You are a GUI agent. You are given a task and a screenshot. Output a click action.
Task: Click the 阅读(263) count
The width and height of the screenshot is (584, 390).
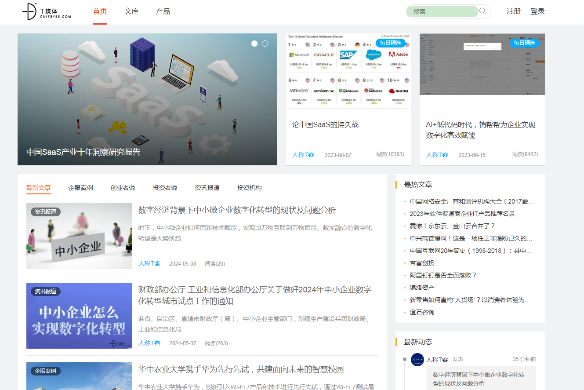(x=217, y=343)
